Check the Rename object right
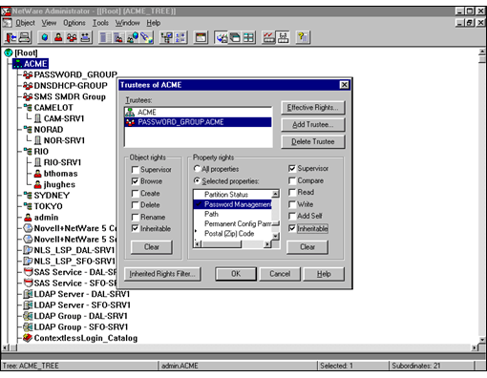The height and width of the screenshot is (378, 487). point(135,218)
